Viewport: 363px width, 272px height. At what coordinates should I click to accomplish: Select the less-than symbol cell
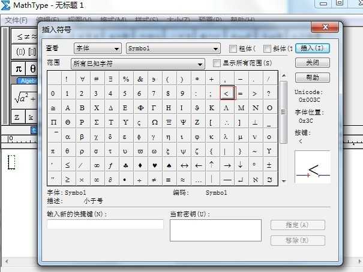227,93
